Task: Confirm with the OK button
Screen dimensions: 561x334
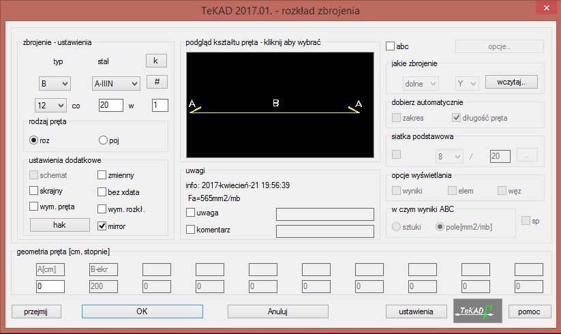Action: click(x=142, y=312)
